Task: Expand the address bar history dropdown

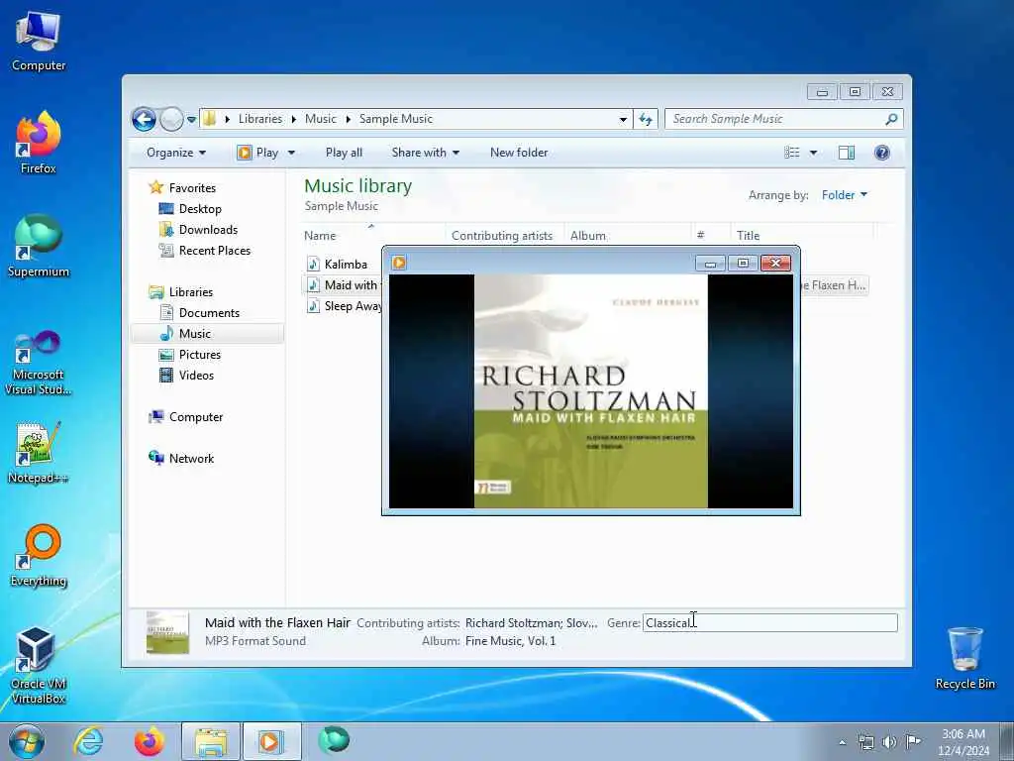Action: [x=623, y=119]
